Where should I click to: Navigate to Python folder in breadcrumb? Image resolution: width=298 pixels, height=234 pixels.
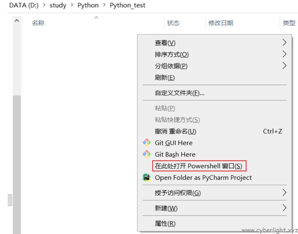pos(88,5)
